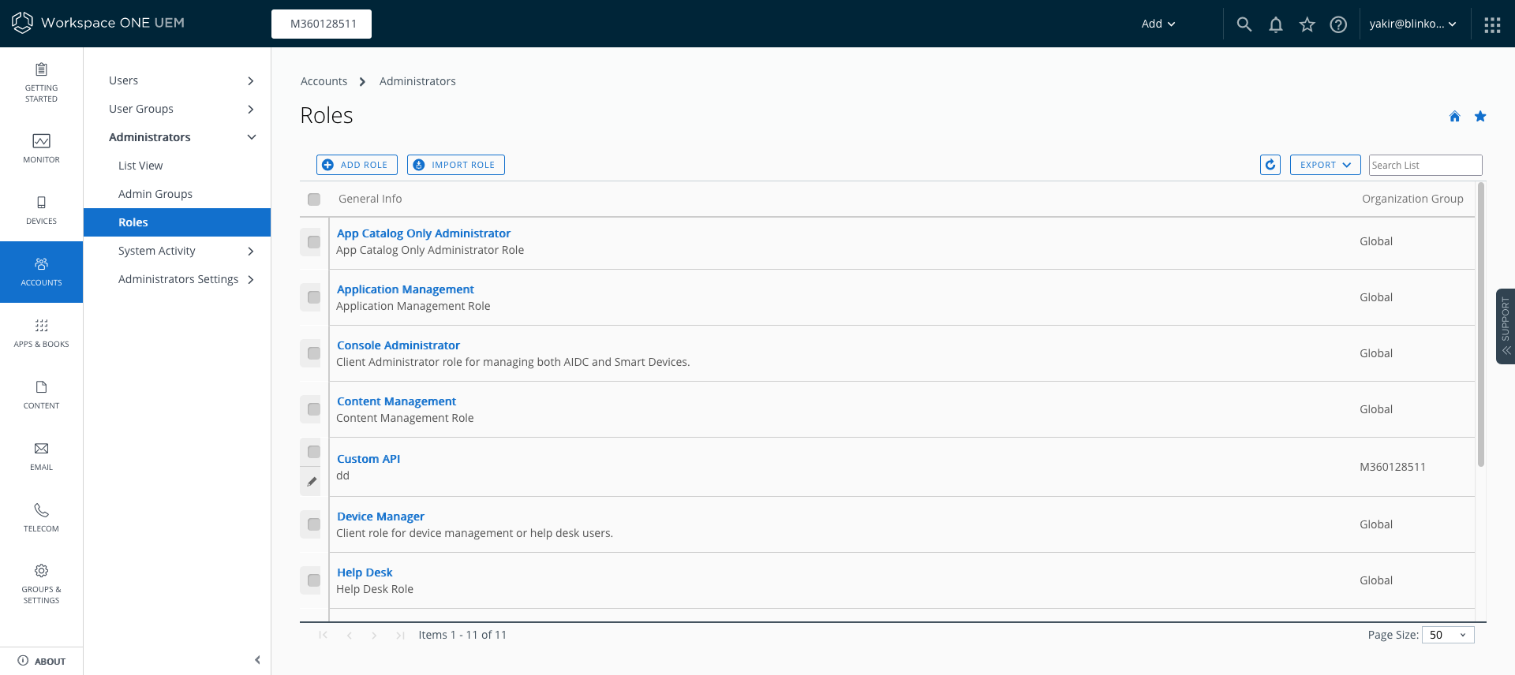Open the App Catalog Only Administrator role
The image size is (1515, 675).
click(x=424, y=233)
